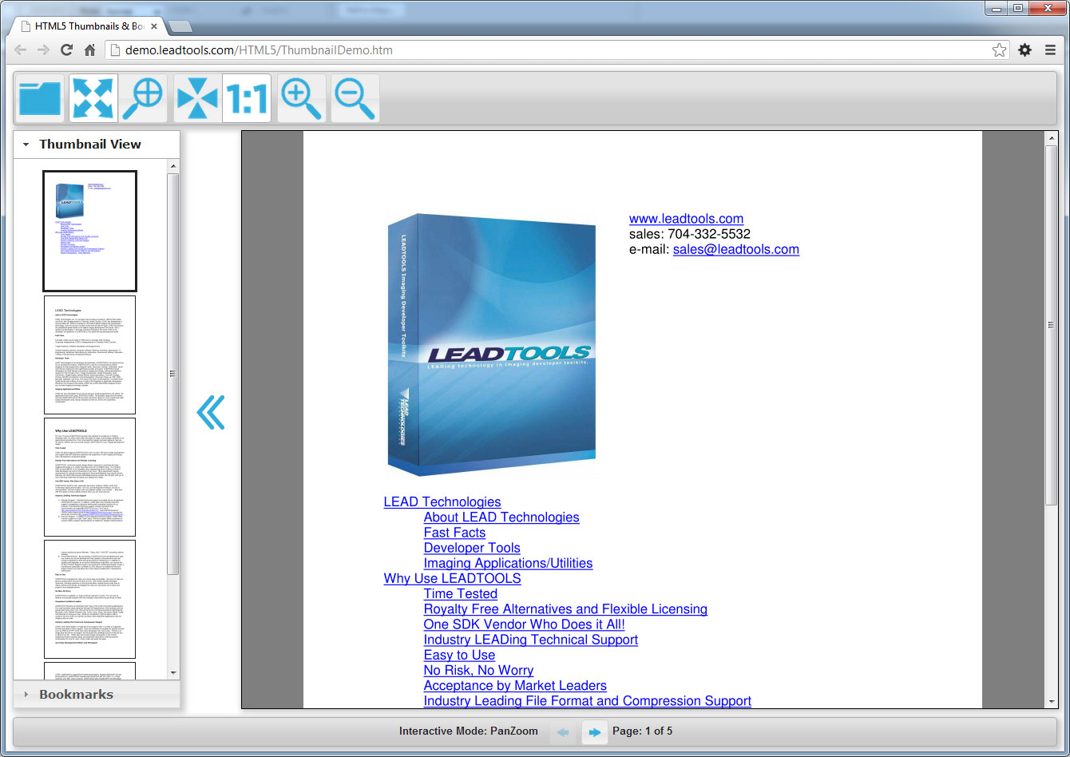Click the Time Tested link
Viewport: 1070px width, 757px height.
461,594
